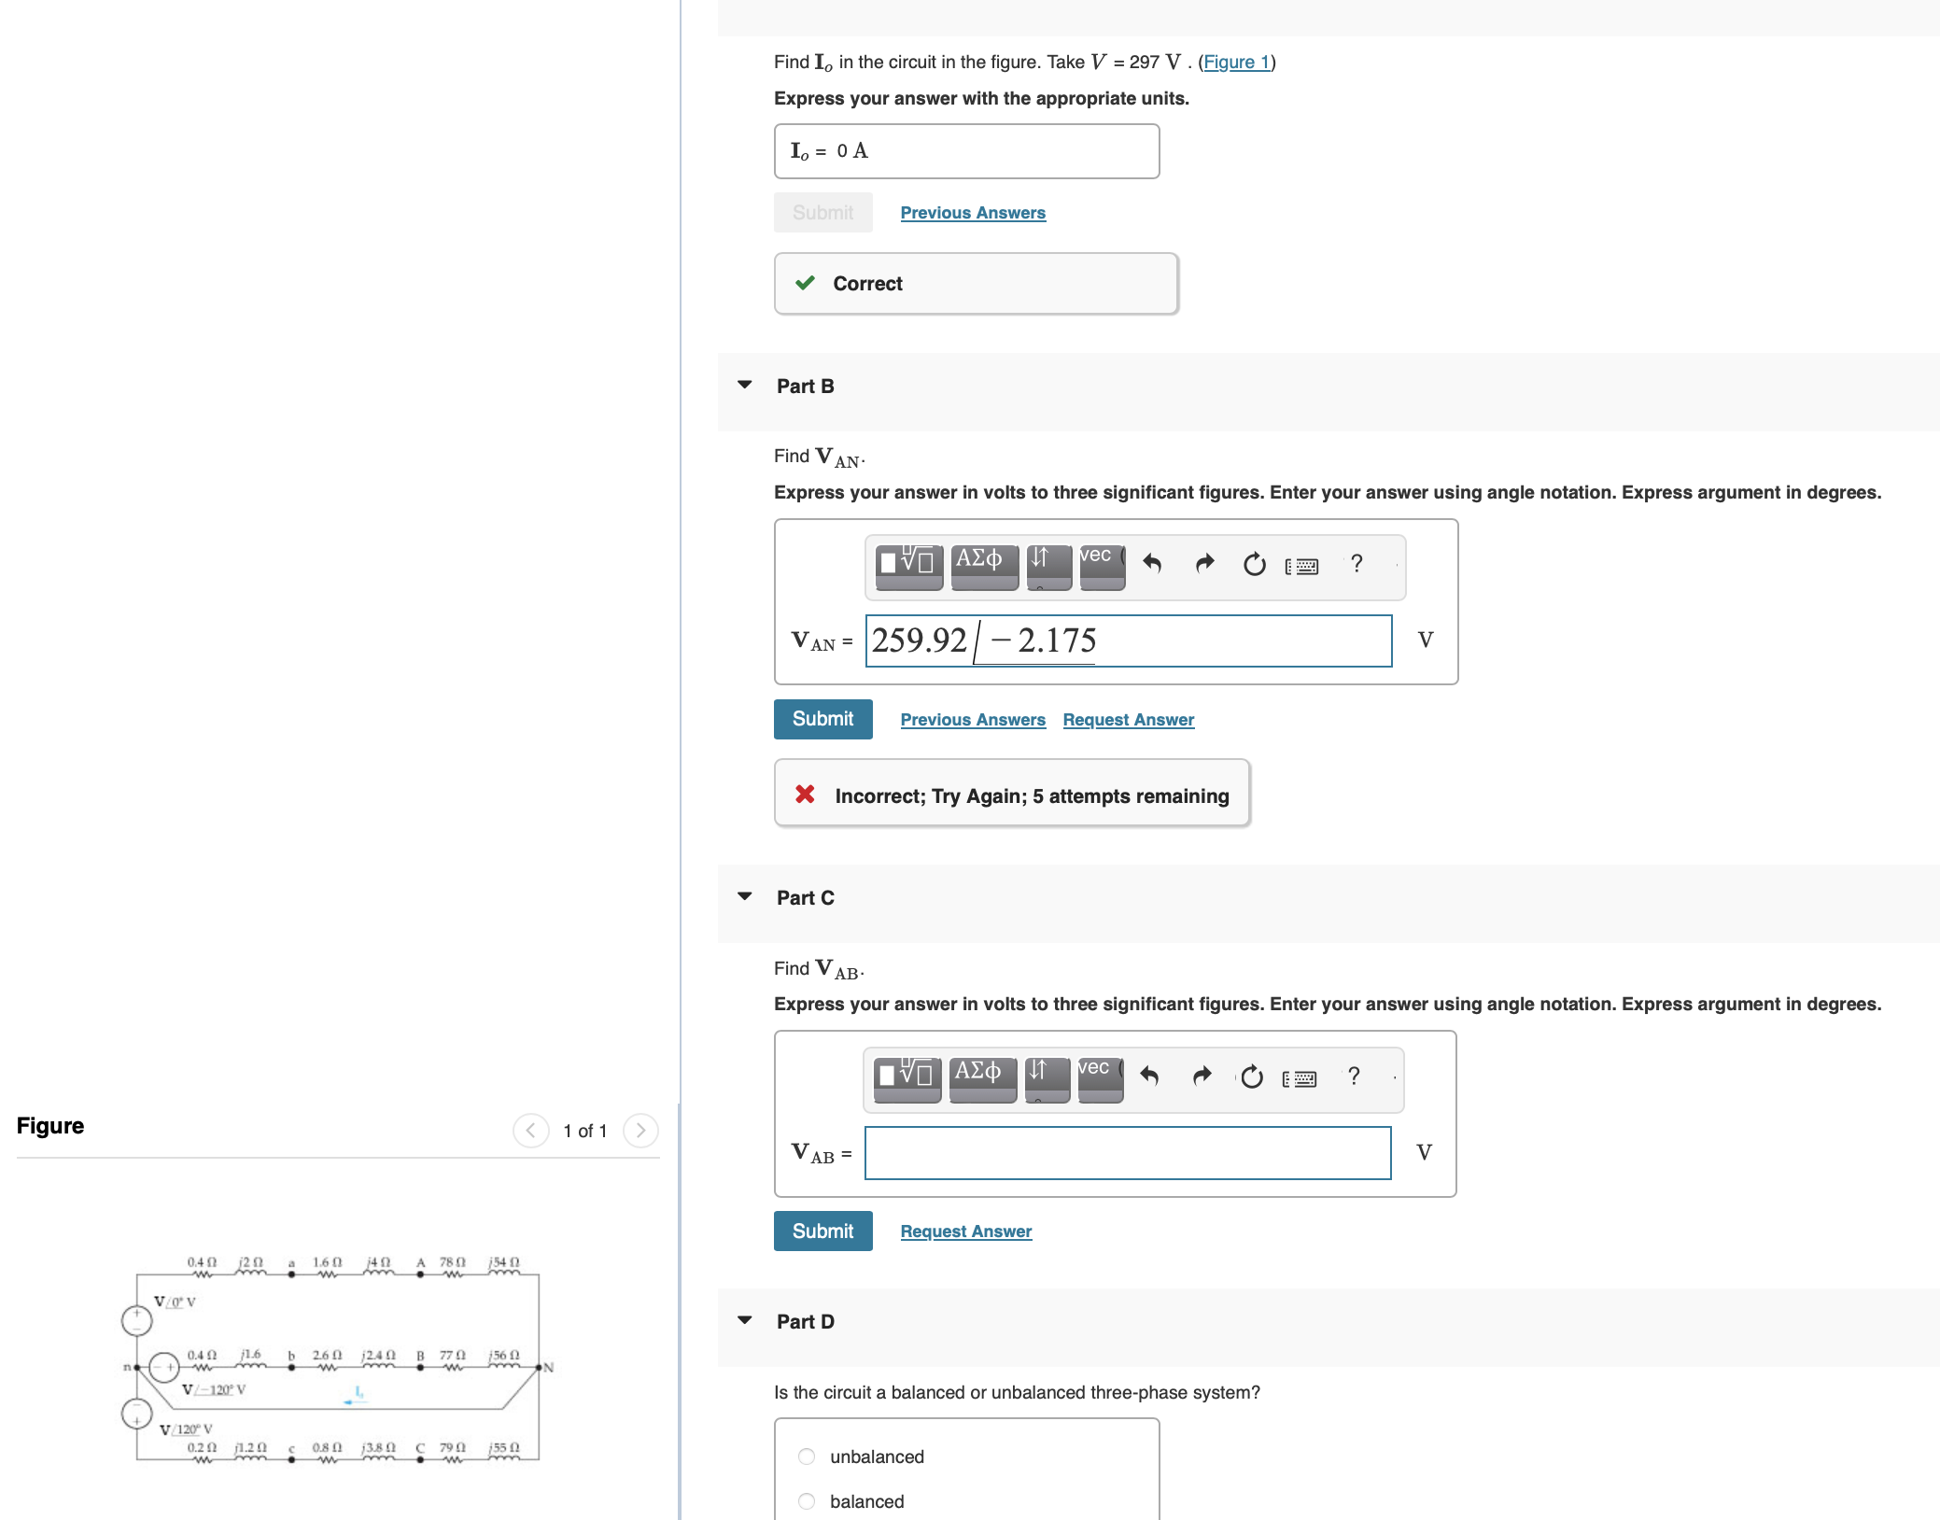This screenshot has width=1940, height=1520.
Task: Submit the Part B answer
Action: point(822,719)
